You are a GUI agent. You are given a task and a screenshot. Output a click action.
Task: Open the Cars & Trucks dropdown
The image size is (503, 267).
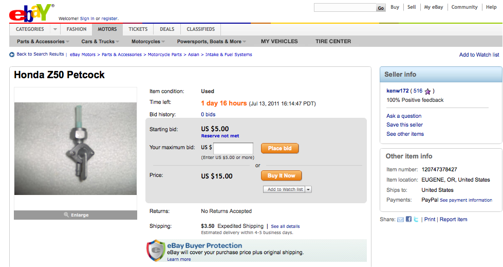[100, 42]
